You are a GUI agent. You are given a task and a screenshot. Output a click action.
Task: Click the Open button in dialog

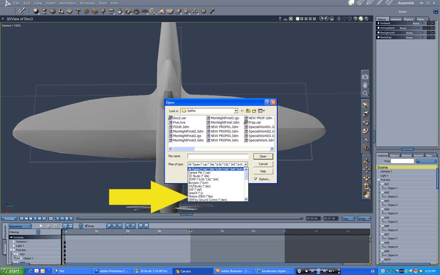[263, 156]
